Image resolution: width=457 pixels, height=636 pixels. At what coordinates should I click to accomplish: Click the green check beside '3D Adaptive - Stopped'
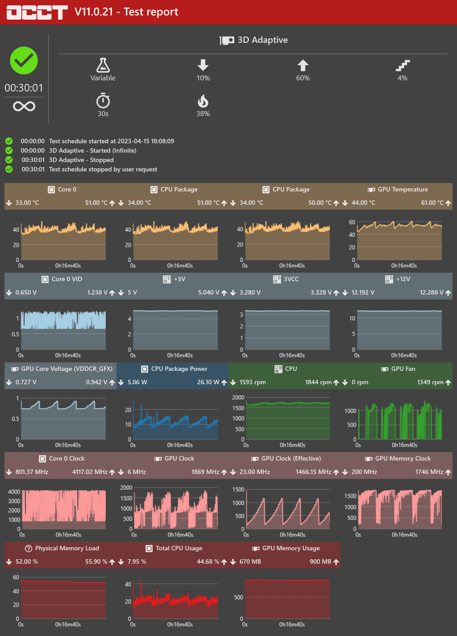pos(9,160)
